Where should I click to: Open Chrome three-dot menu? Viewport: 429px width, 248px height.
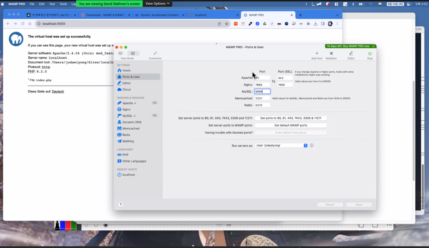coord(337,24)
